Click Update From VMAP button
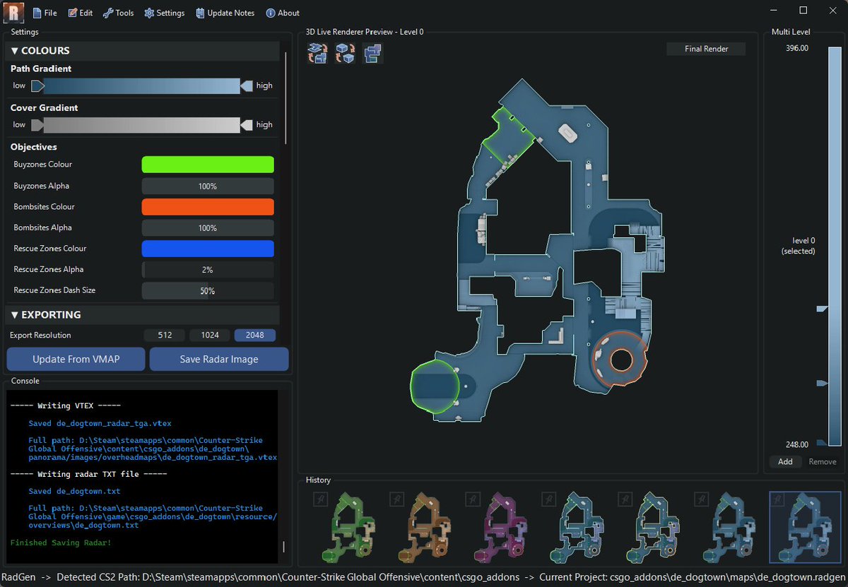The image size is (848, 587). tap(76, 359)
